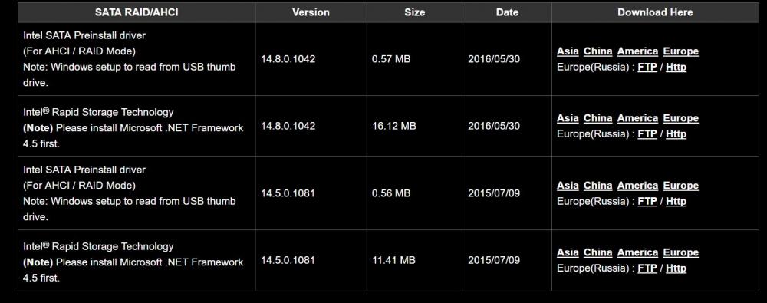The height and width of the screenshot is (303, 767).
Task: Open Russia Http link for 0.57 MB driver
Action: tap(676, 67)
